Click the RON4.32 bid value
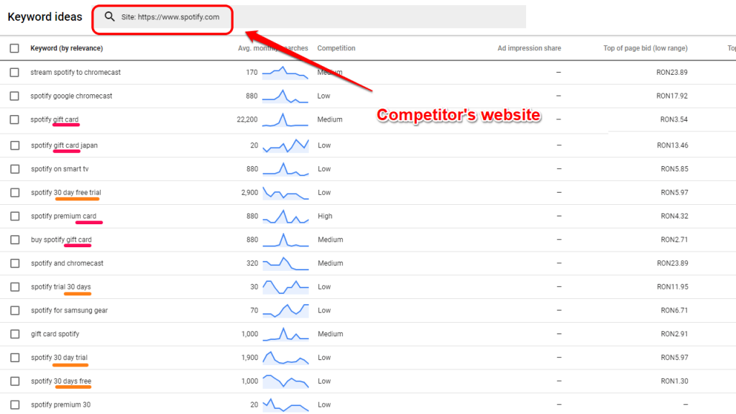This screenshot has width=736, height=414. click(674, 216)
